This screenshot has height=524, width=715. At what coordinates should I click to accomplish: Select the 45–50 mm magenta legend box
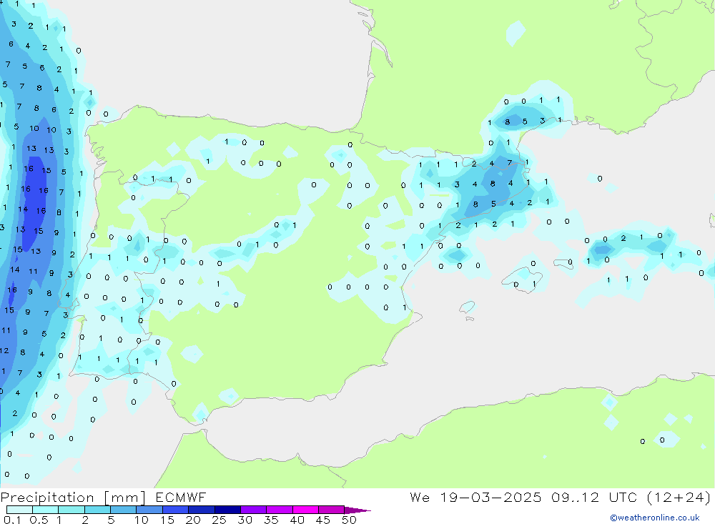pyautogui.click(x=332, y=510)
